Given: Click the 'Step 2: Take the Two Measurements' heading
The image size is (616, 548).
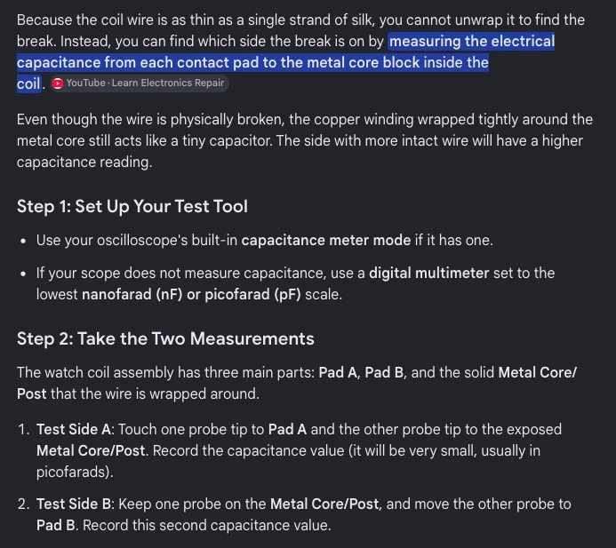Looking at the screenshot, I should pyautogui.click(x=165, y=338).
